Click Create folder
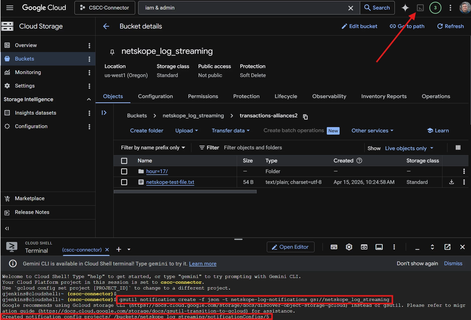The image size is (471, 320). [147, 131]
